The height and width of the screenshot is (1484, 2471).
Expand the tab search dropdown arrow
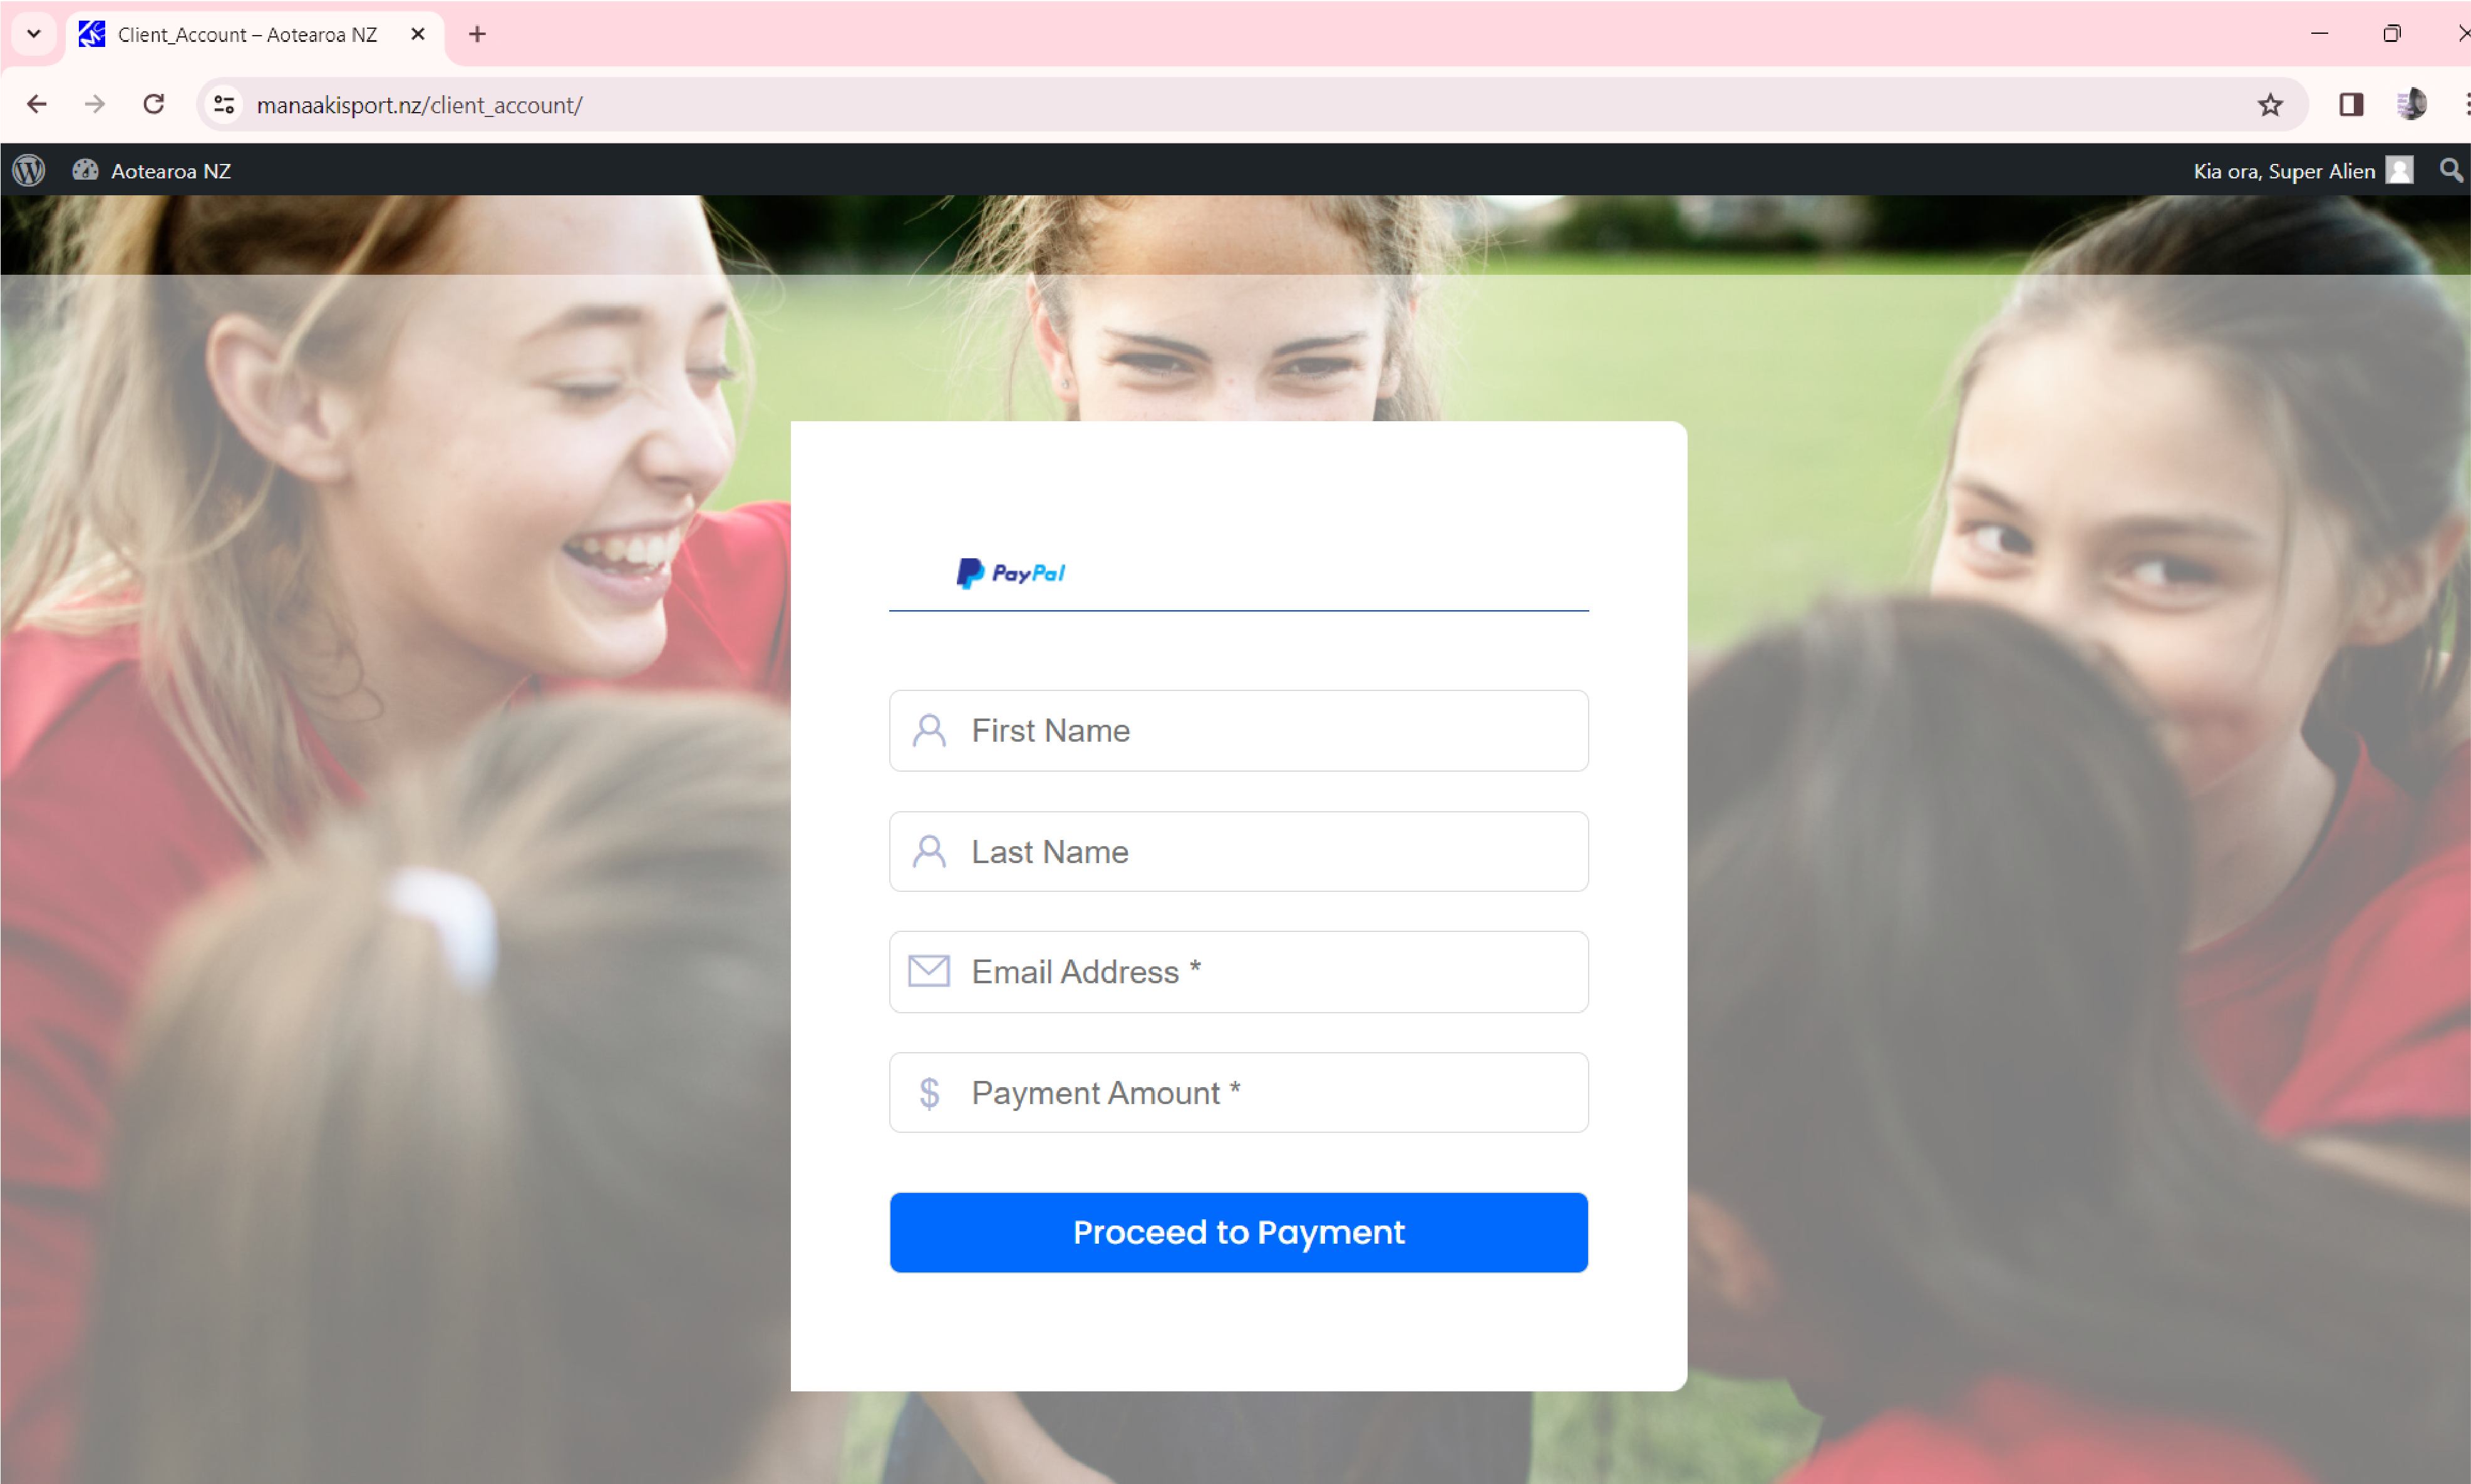point(34,34)
